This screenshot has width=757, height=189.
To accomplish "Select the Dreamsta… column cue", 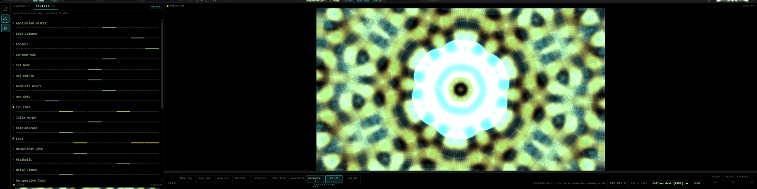I will 315,179.
